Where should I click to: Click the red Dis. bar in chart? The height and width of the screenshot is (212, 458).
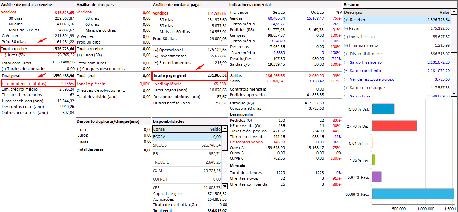point(394,126)
